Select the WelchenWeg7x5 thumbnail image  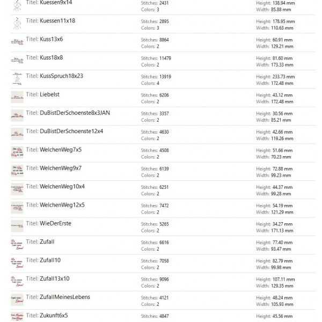[17, 153]
